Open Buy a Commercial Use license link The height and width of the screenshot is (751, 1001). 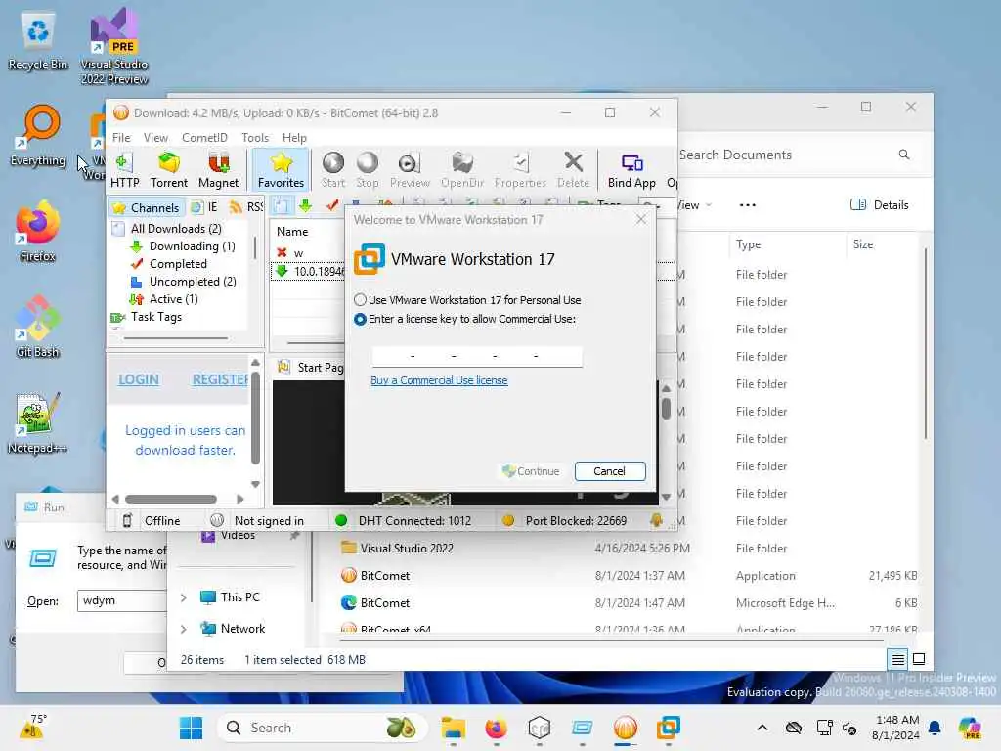point(439,380)
